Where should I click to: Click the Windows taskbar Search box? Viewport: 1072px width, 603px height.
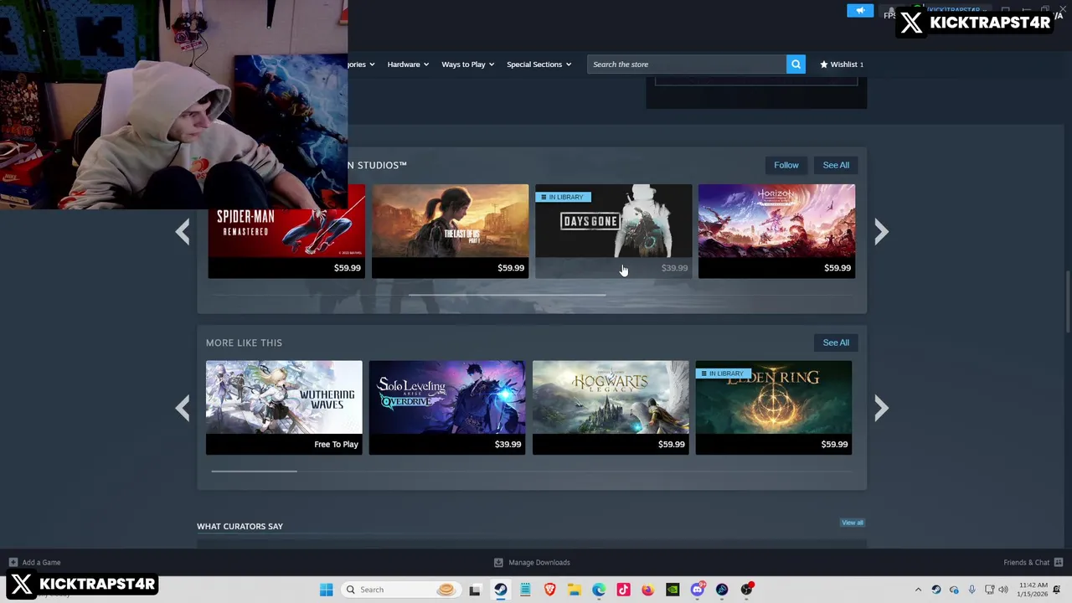tap(400, 590)
